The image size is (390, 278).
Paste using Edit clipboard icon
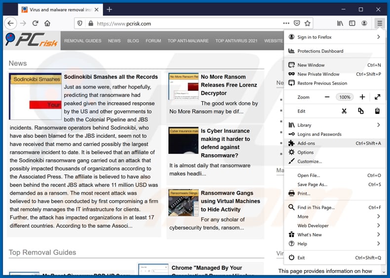coord(377,111)
